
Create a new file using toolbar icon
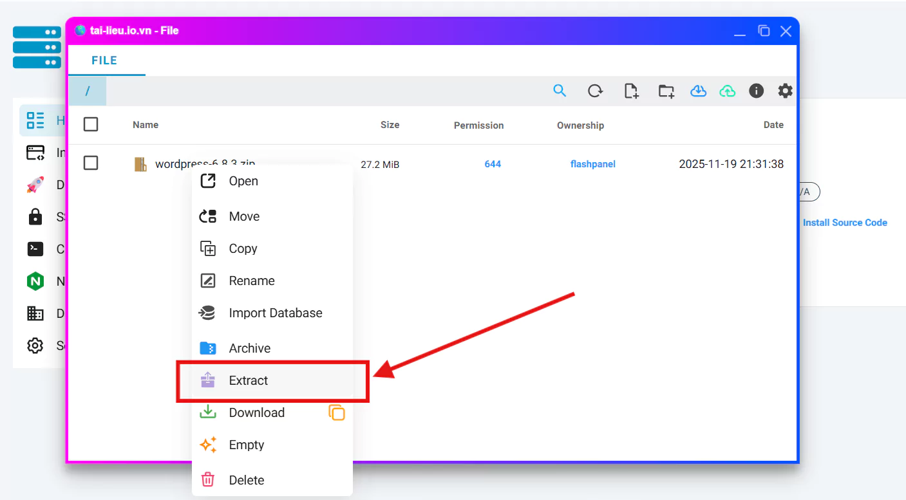coord(631,91)
